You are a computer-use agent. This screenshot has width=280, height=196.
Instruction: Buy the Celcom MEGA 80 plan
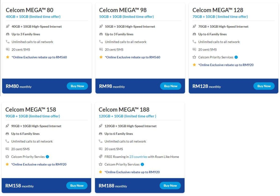pos(77,86)
